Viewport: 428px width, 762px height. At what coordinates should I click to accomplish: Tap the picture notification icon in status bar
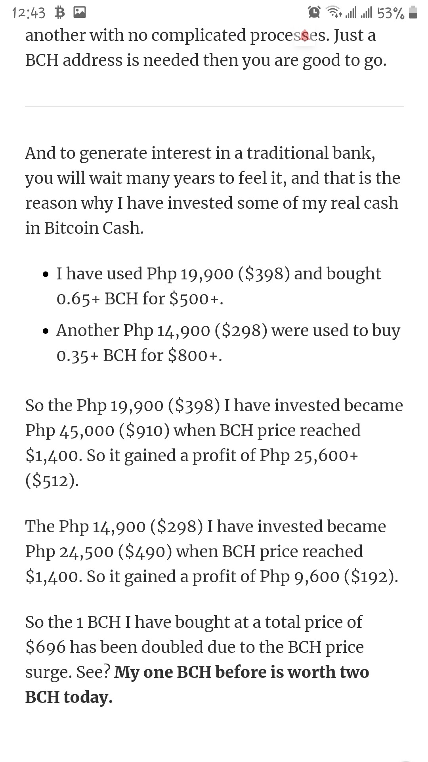[x=80, y=13]
